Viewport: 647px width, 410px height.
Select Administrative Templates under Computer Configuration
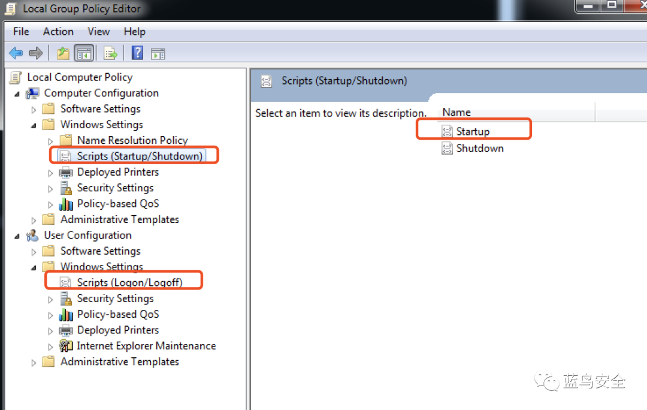(x=120, y=219)
